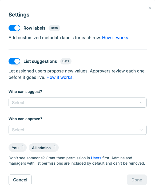Click the lock icon on the All admins chip
The image size is (155, 195).
pos(54,148)
